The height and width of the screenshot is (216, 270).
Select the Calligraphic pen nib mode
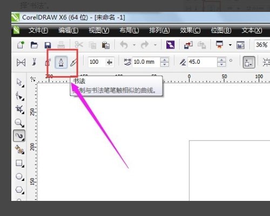pos(61,62)
